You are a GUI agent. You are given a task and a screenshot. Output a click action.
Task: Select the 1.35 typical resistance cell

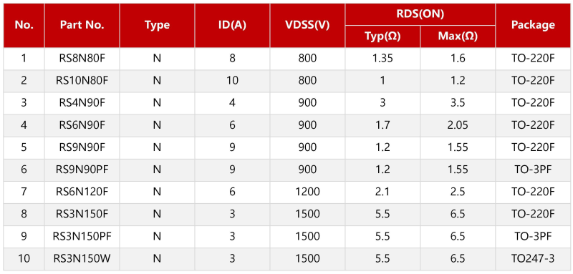pos(382,59)
